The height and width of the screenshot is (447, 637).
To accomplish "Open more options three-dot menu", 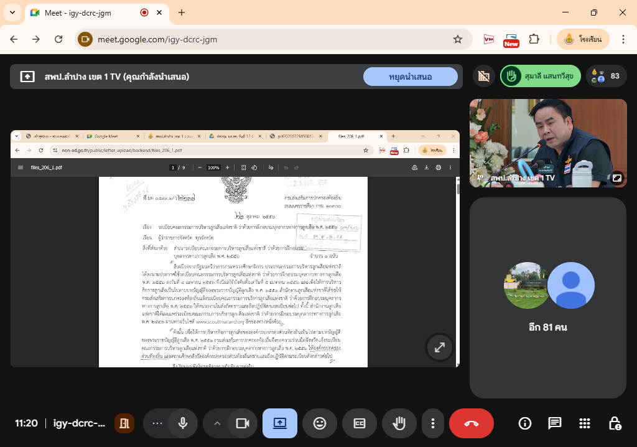I will click(433, 423).
